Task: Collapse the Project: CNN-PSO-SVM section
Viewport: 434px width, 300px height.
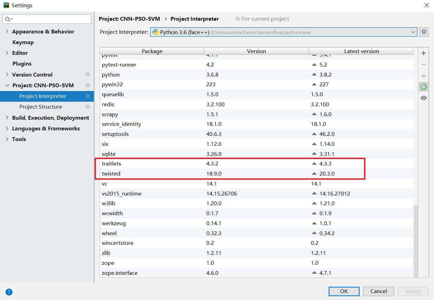Action: (7, 85)
